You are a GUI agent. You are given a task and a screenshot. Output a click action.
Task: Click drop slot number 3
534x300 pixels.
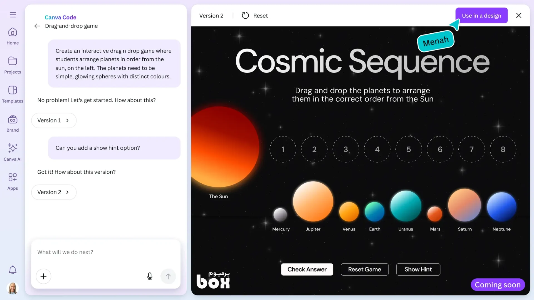click(346, 149)
